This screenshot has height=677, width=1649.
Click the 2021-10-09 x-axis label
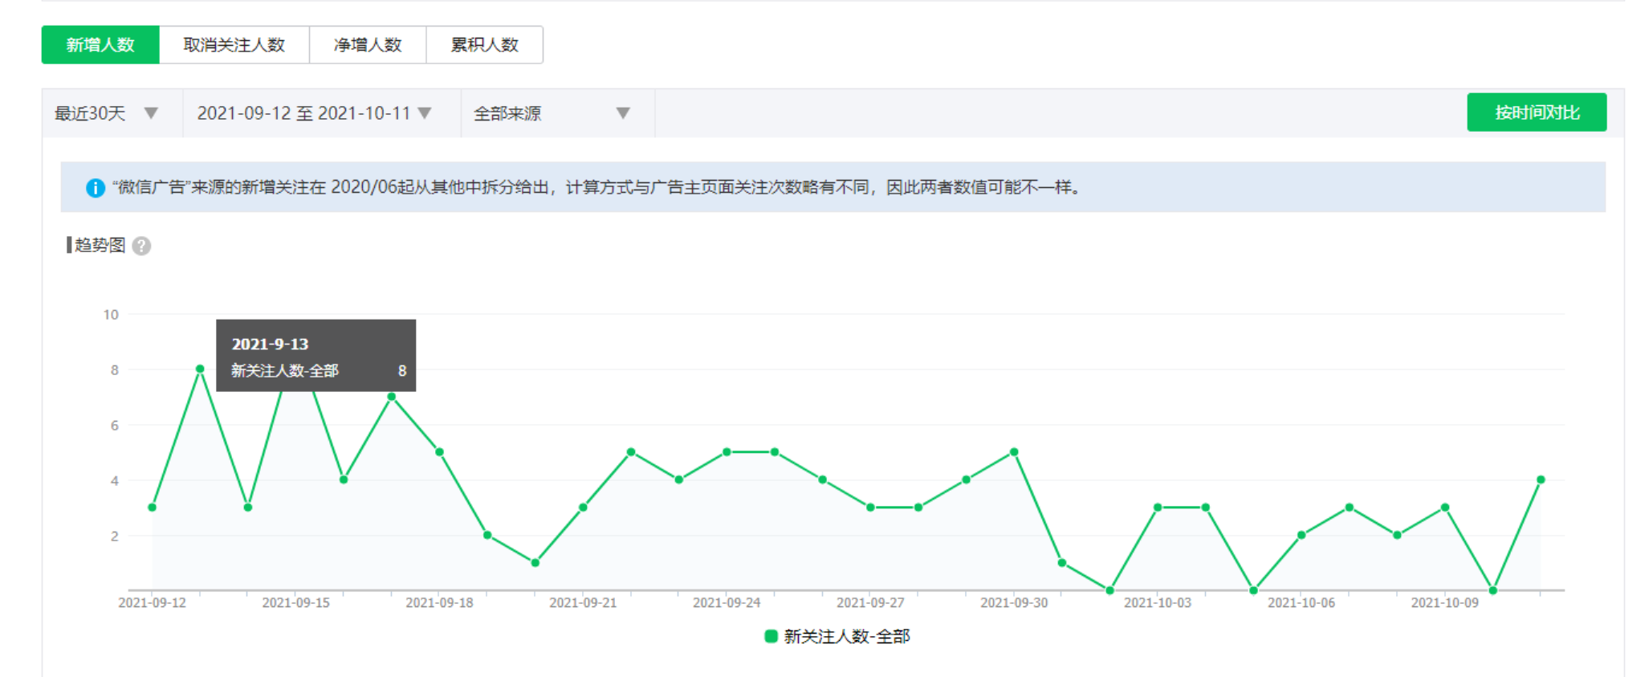click(1445, 603)
